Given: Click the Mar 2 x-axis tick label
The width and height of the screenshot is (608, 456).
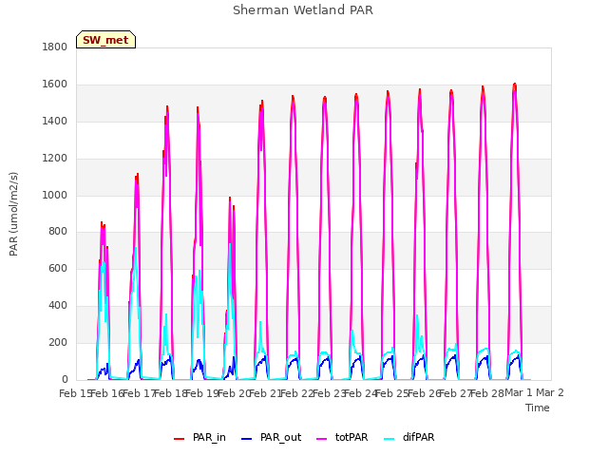Looking at the screenshot, I should [x=550, y=393].
